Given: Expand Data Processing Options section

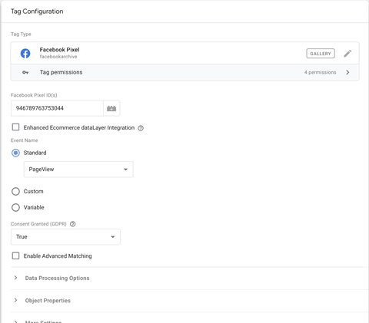Looking at the screenshot, I should (x=57, y=278).
